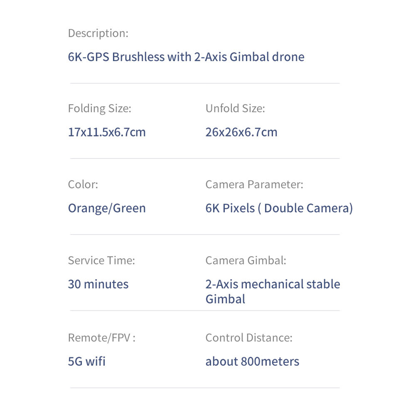Image resolution: width=408 pixels, height=408 pixels.
Task: Select the about 800meters value
Action: tap(252, 362)
